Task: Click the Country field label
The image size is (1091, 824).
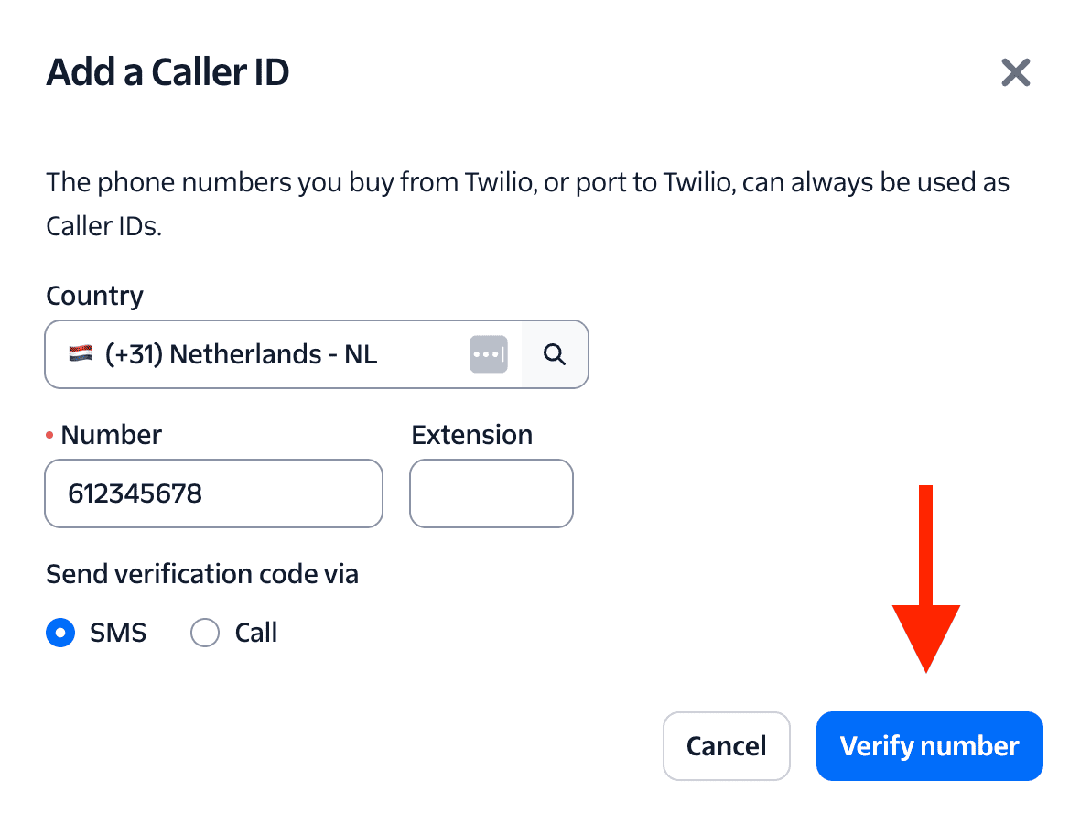Action: pyautogui.click(x=94, y=296)
